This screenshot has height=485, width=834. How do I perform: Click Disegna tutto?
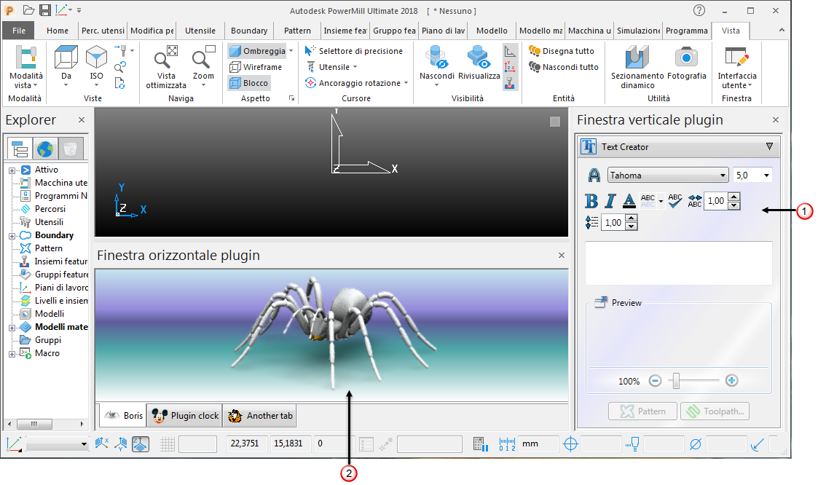coord(561,51)
